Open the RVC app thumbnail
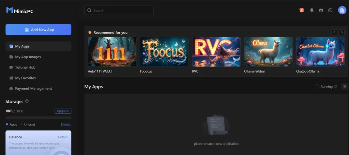Image resolution: width=349 pixels, height=155 pixels. (x=216, y=52)
